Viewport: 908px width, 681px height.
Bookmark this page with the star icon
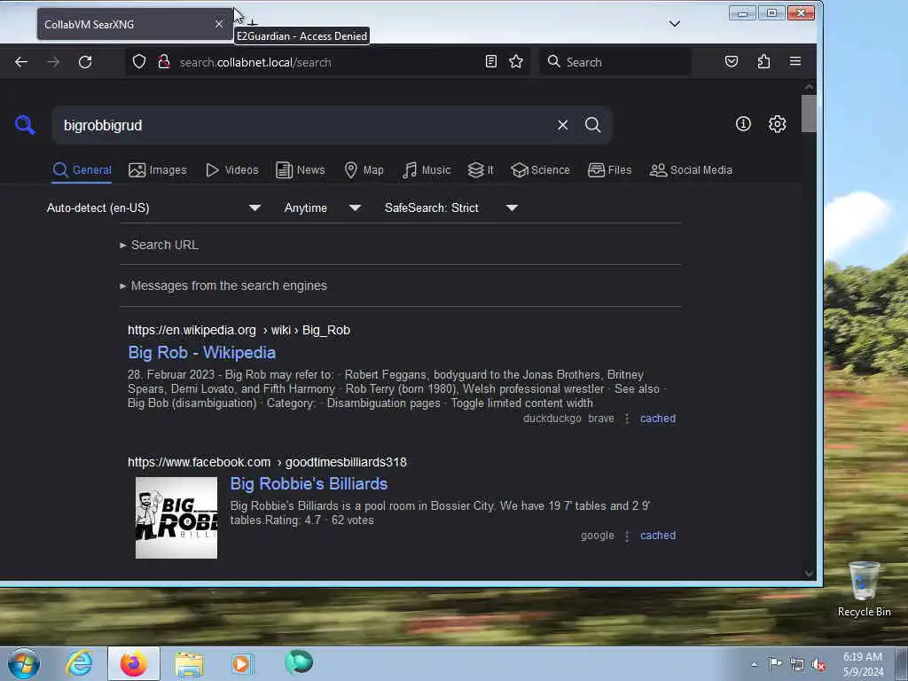click(516, 61)
